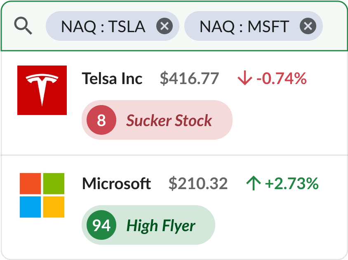
Task: Click the red down arrow for Telsa
Action: (245, 78)
